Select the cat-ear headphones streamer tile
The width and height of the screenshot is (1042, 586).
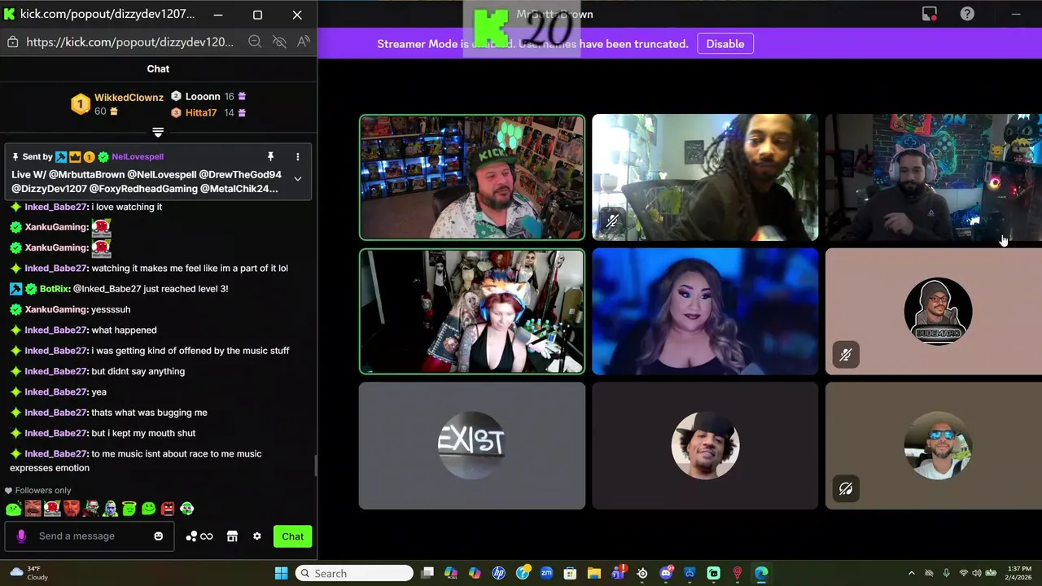coord(934,177)
